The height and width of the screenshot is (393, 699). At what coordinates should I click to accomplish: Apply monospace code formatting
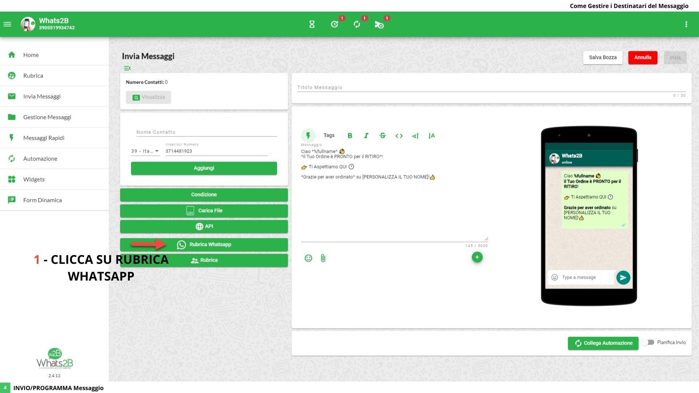[399, 136]
